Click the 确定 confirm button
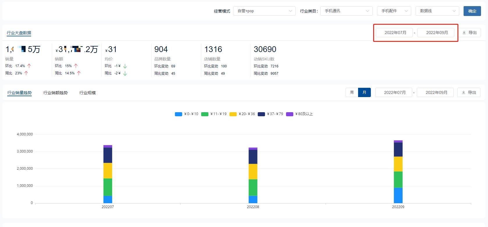 click(x=472, y=11)
